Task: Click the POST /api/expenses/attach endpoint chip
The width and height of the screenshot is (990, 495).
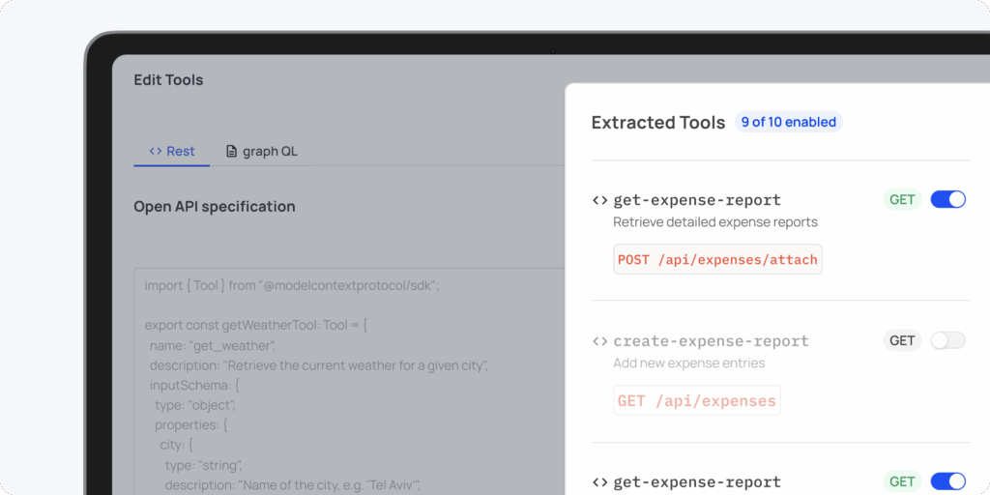Action: coord(717,259)
